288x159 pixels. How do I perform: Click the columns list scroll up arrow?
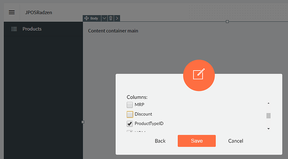click(x=268, y=103)
